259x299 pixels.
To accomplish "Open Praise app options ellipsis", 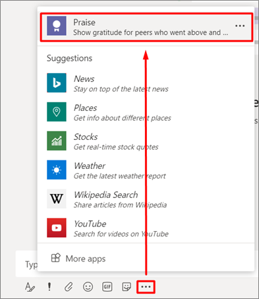I will coord(240,26).
